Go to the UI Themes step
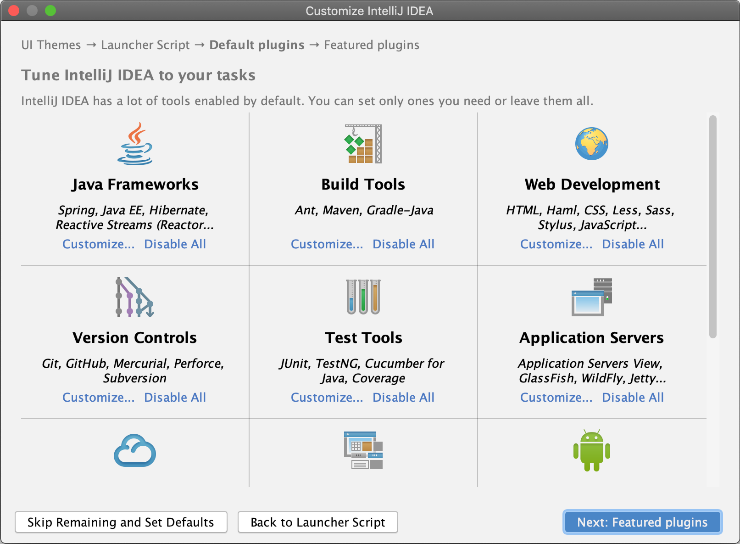Viewport: 740px width, 544px height. (x=50, y=45)
